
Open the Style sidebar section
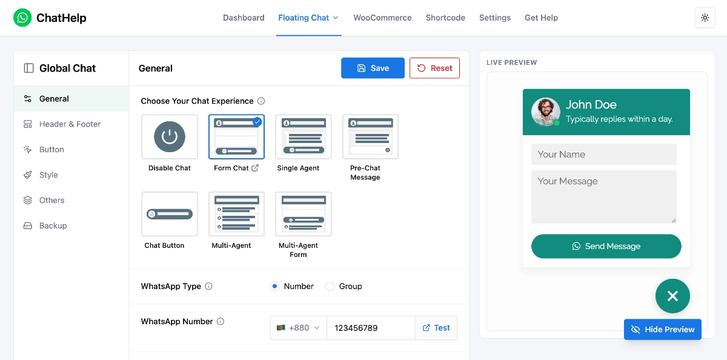point(71,175)
